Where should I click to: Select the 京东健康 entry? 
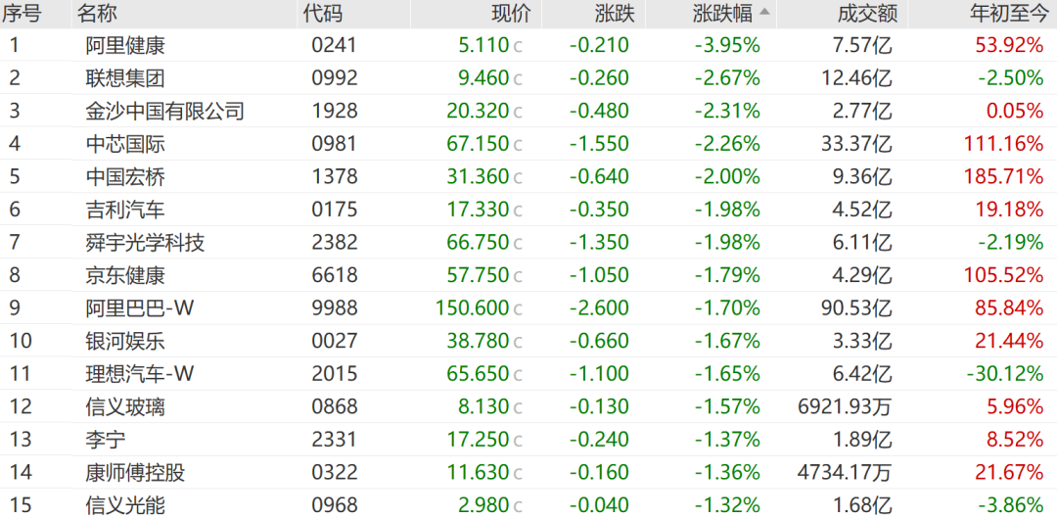125,275
